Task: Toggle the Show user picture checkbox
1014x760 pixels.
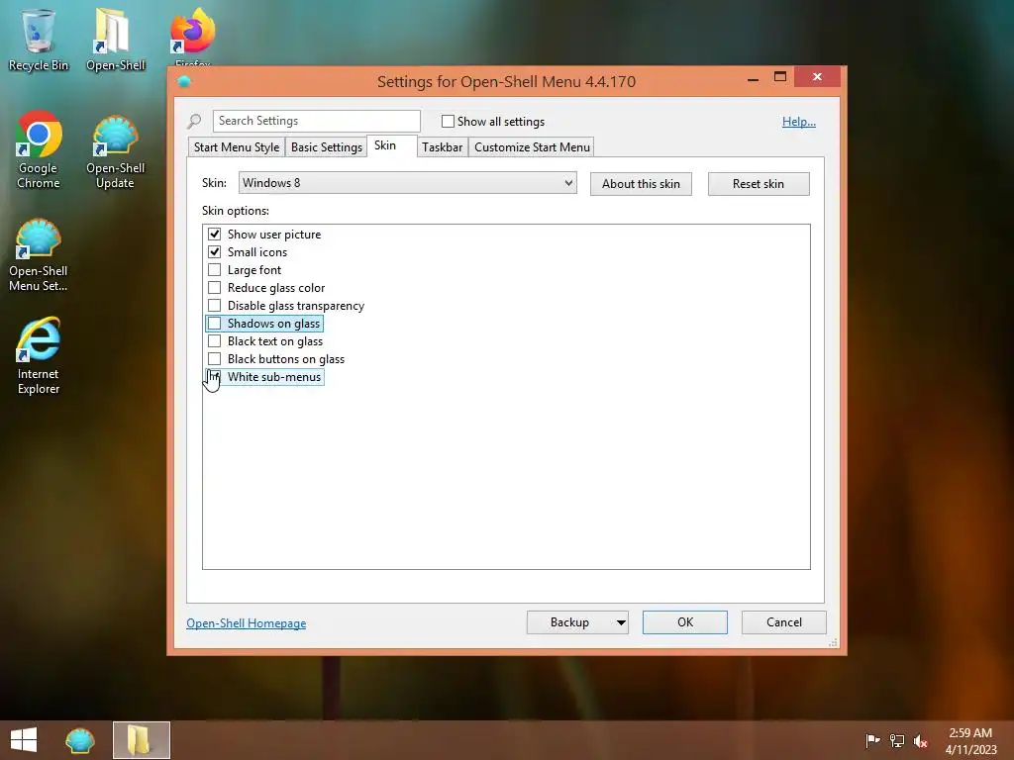Action: tap(214, 234)
